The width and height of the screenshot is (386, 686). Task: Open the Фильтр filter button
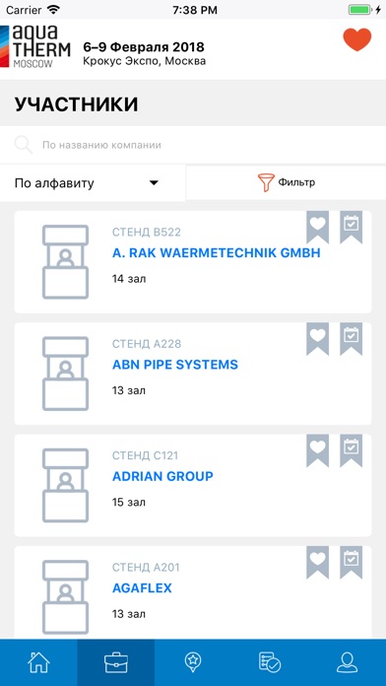pos(286,182)
